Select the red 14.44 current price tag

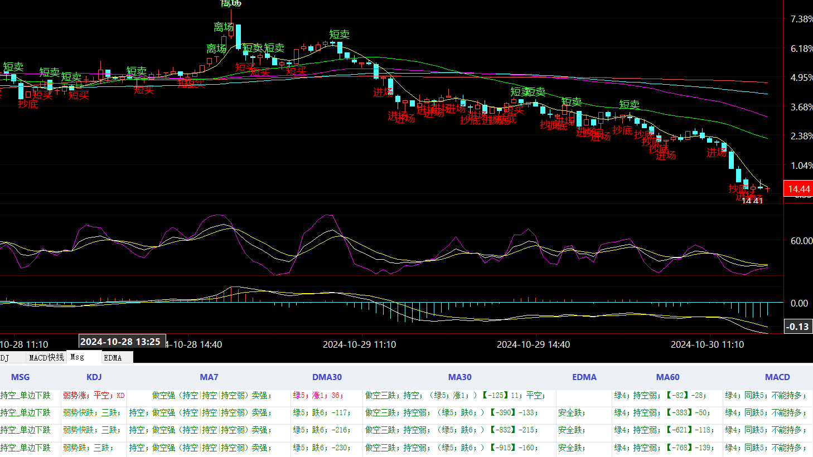click(x=798, y=189)
